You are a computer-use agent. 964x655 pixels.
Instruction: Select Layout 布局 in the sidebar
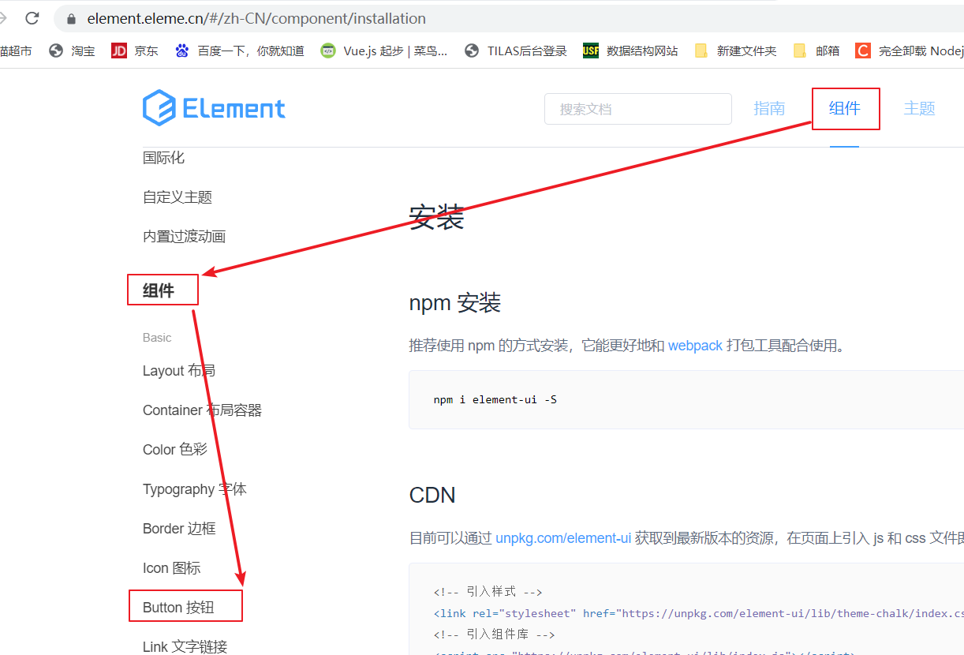[178, 371]
